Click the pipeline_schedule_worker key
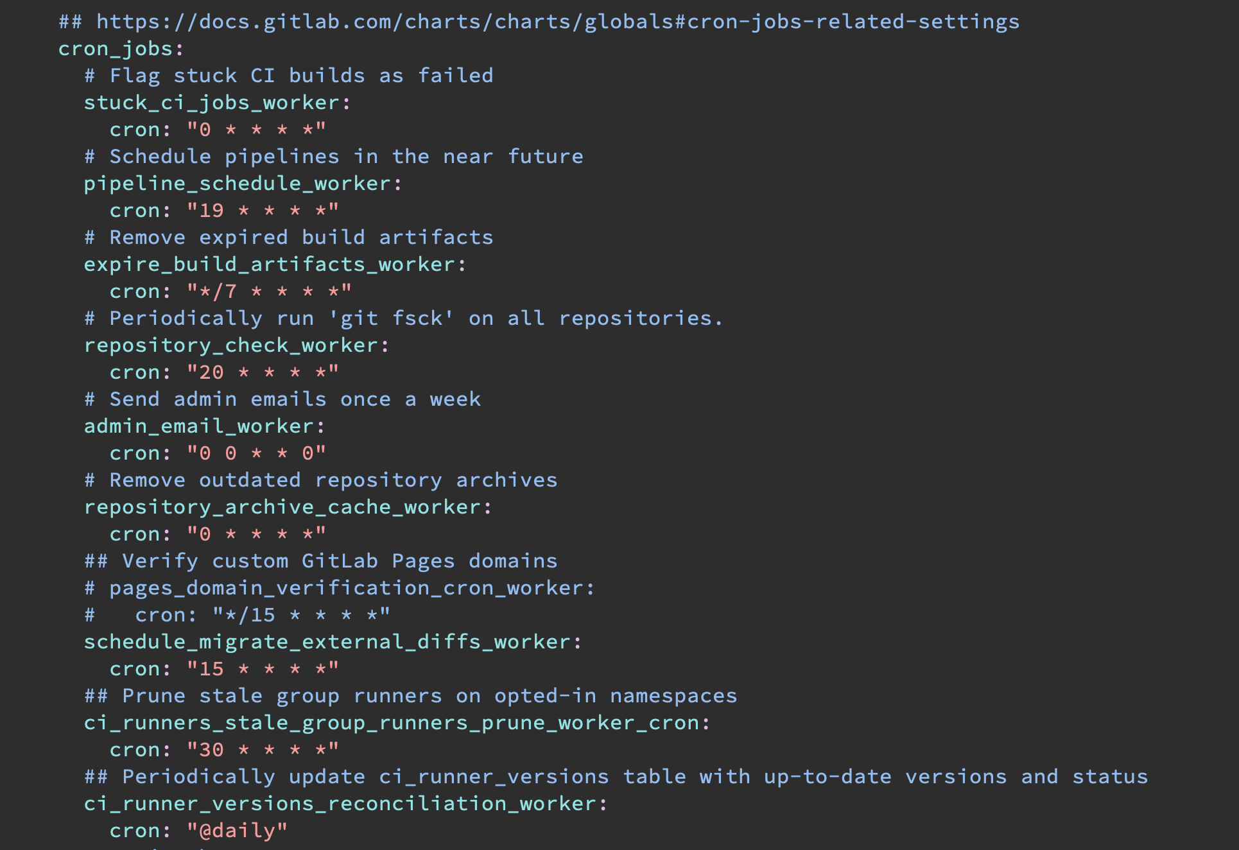 (x=237, y=184)
